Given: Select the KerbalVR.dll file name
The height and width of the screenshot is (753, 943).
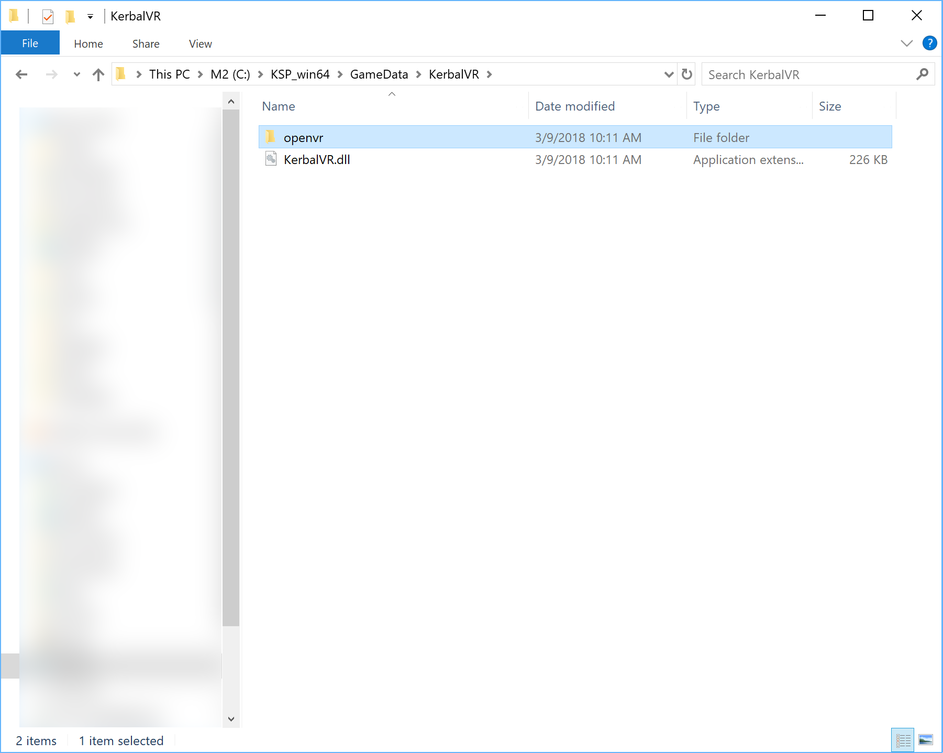Looking at the screenshot, I should (317, 160).
